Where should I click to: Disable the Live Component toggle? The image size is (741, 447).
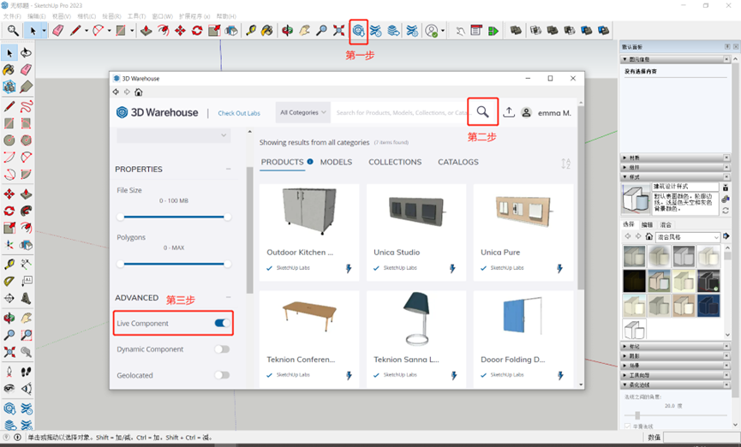(221, 323)
